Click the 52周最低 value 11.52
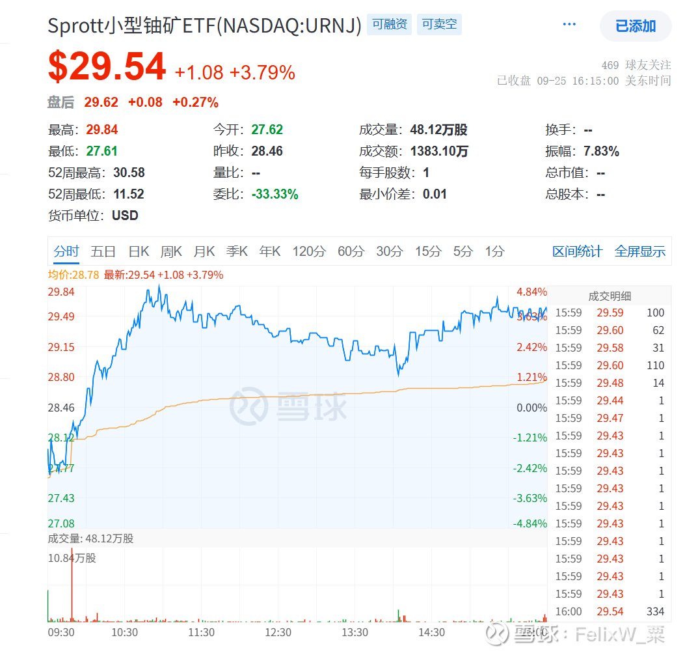 click(128, 194)
